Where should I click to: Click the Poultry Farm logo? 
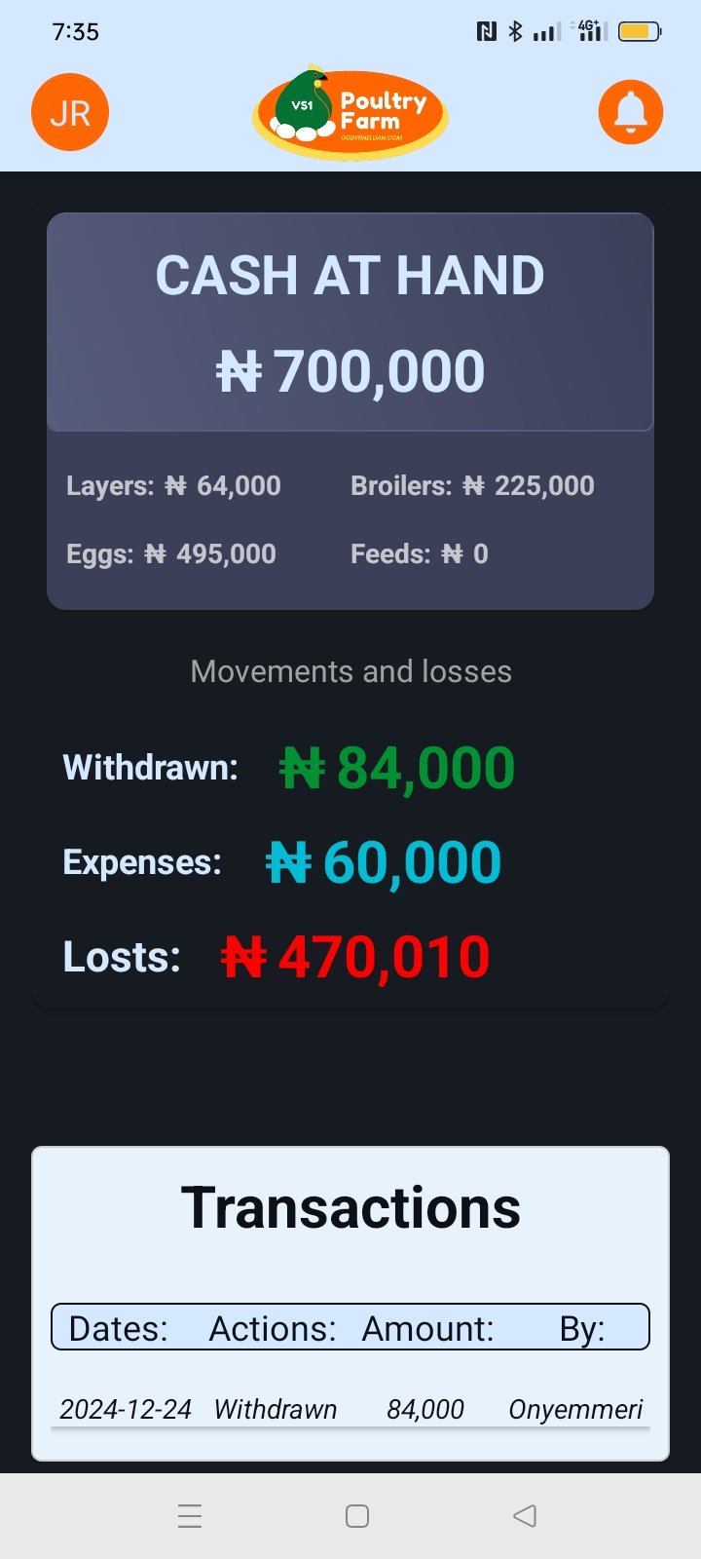click(350, 114)
